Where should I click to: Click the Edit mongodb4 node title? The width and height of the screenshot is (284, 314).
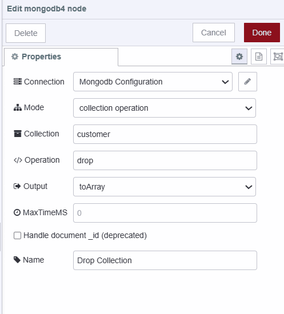(47, 9)
